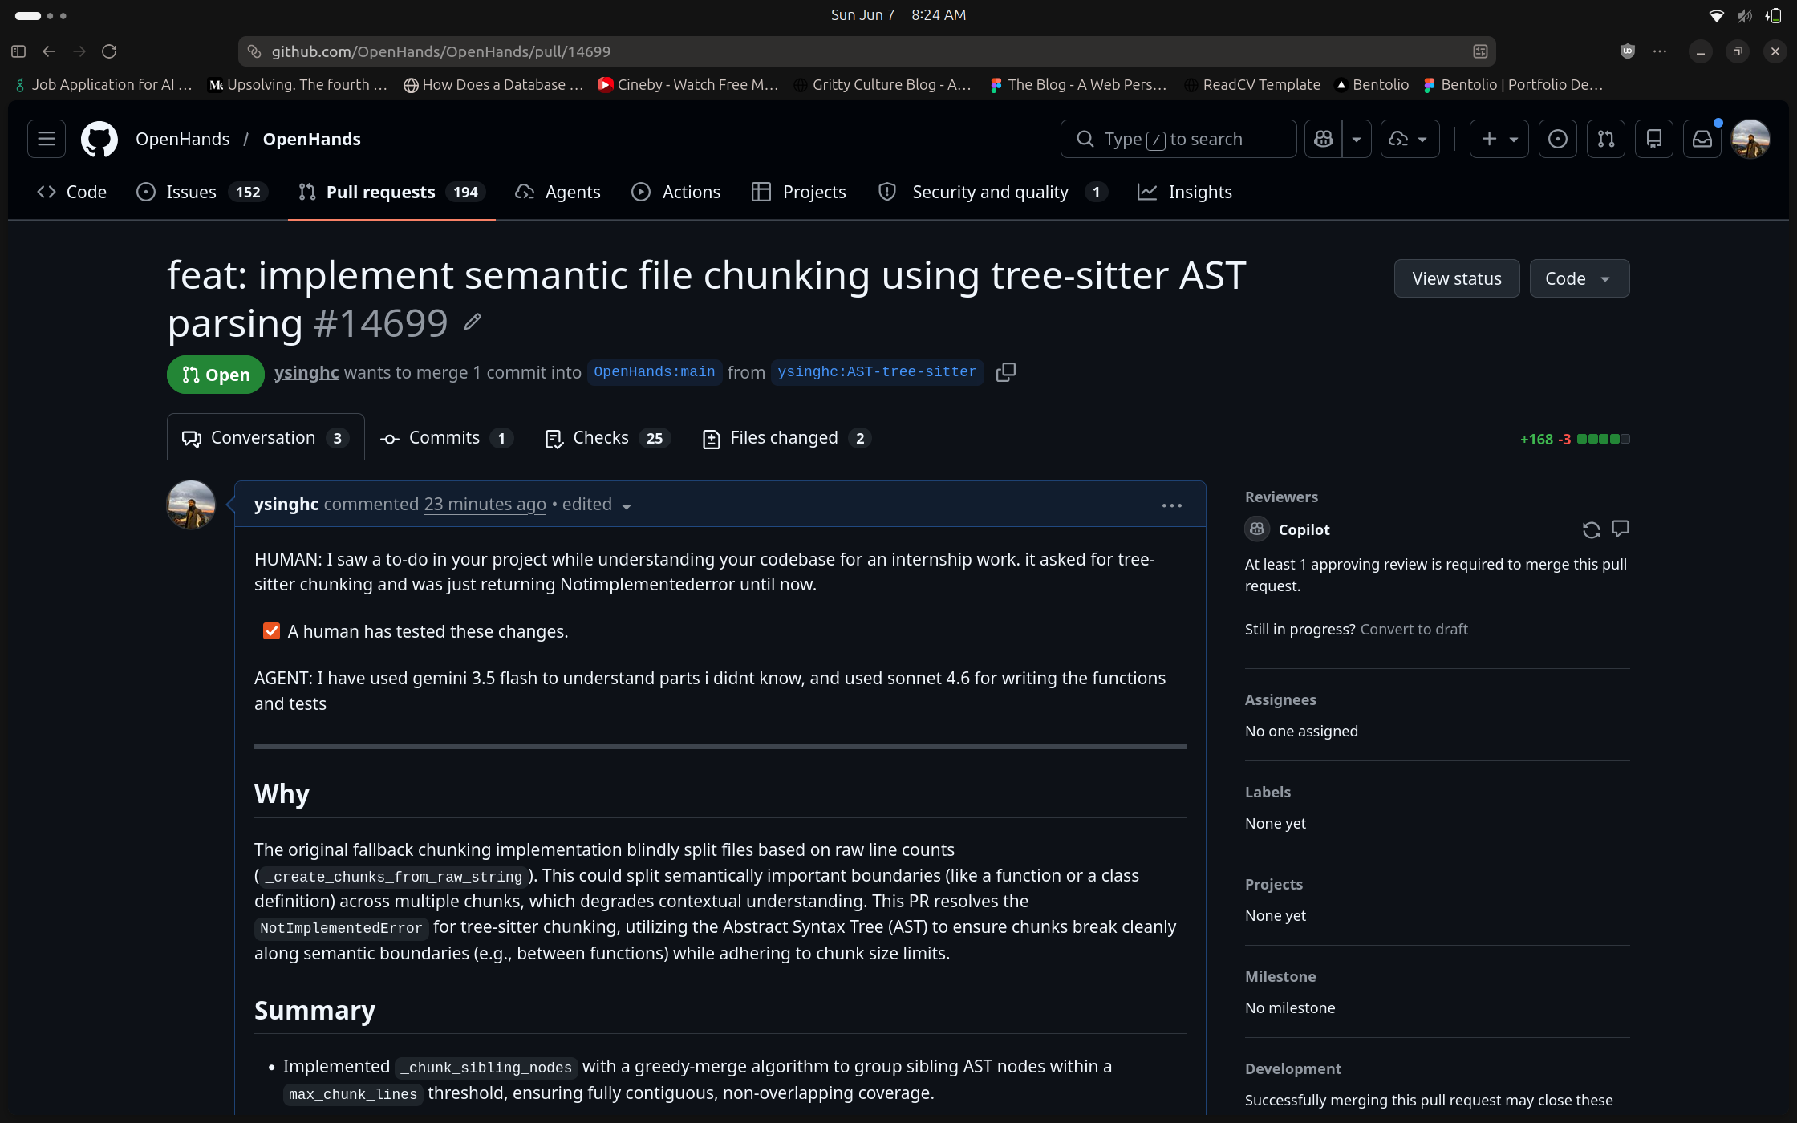The image size is (1797, 1123).
Task: Switch to the Files changed tab
Action: tap(786, 438)
